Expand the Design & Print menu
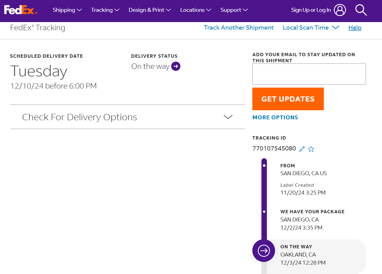 (x=150, y=10)
